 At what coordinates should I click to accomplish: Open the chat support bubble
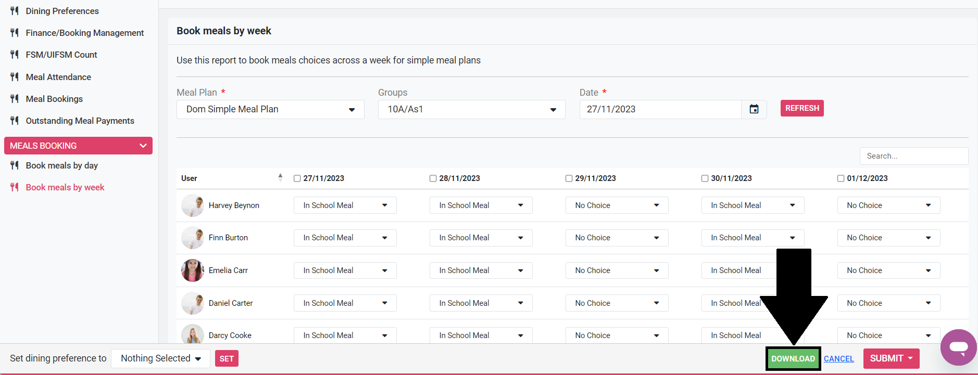[x=958, y=347]
